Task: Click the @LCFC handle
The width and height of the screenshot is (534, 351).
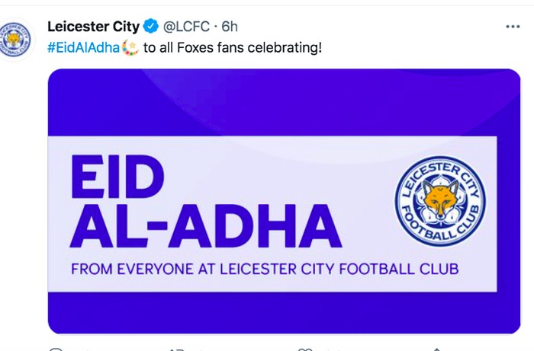Action: coord(186,27)
